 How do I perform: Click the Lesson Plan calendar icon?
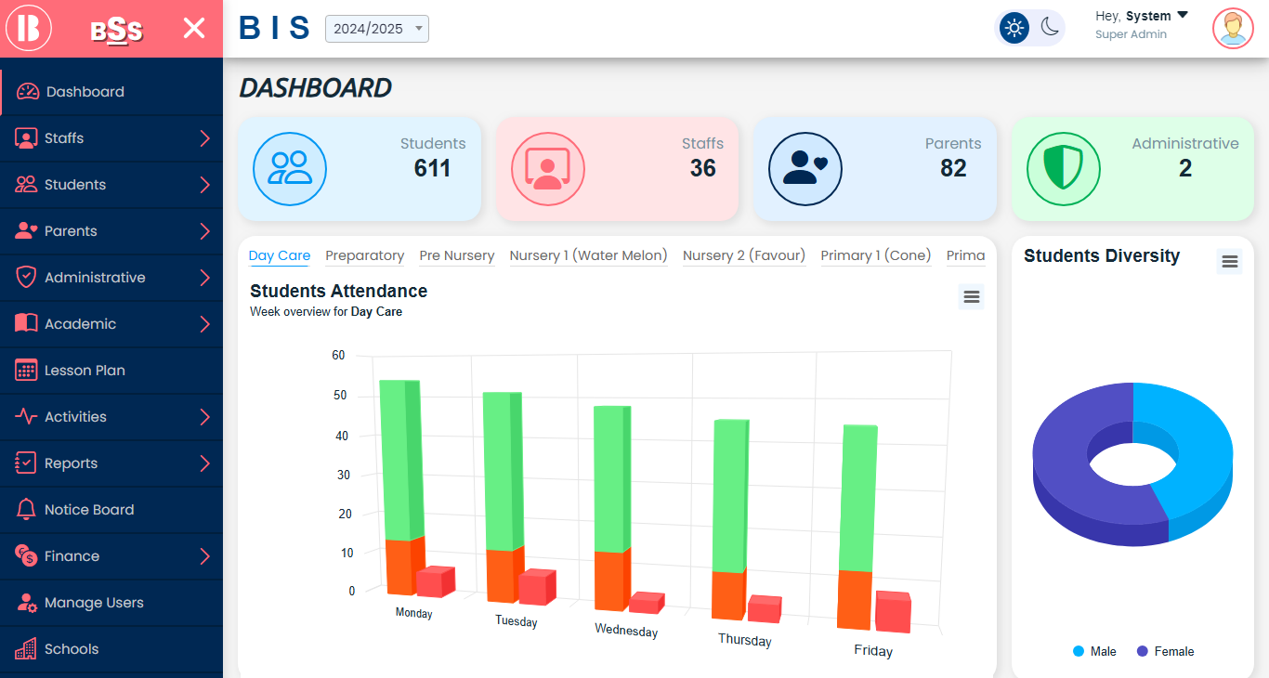pos(26,371)
